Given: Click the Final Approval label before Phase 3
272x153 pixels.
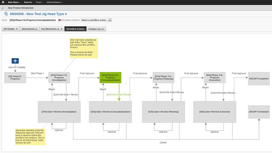Looking at the screenshot, I should point(140,73).
